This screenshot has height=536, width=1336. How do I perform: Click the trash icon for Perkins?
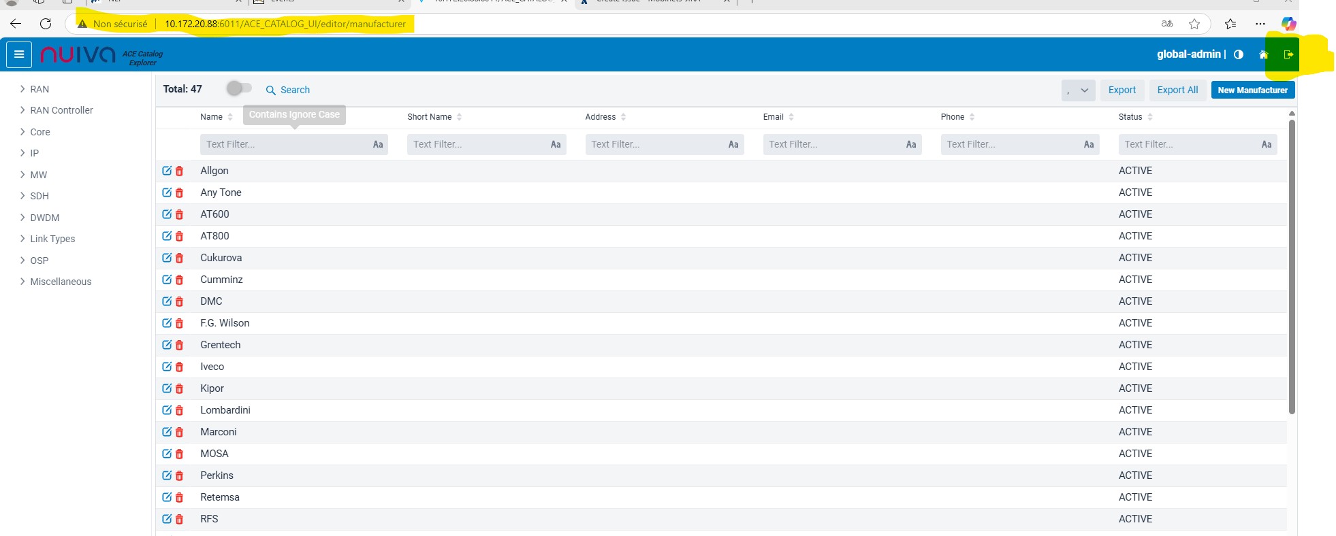point(180,476)
